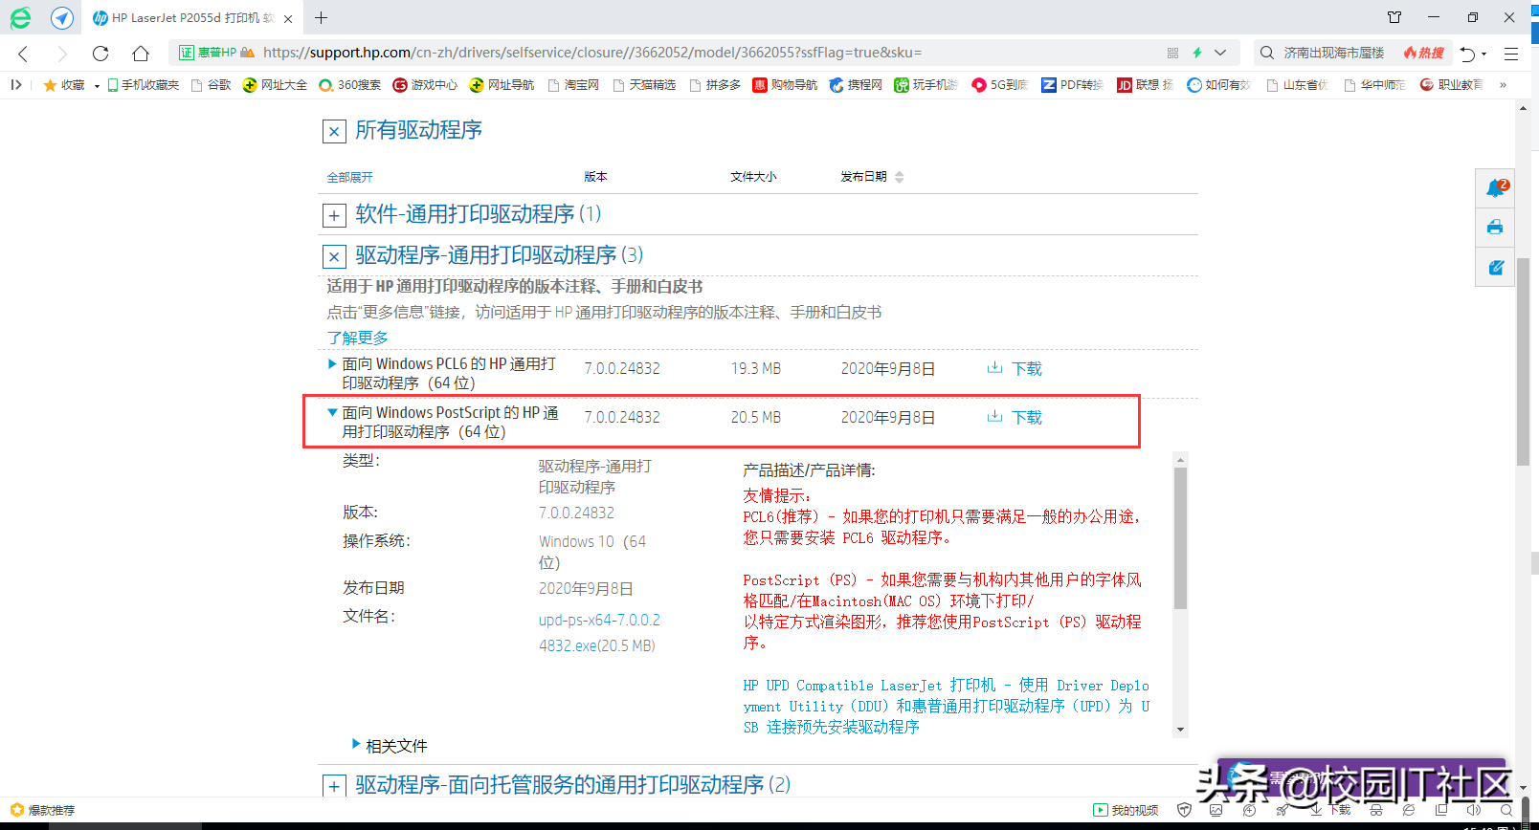Click the search magnifier icon
Image resolution: width=1539 pixels, height=830 pixels.
tap(1267, 53)
